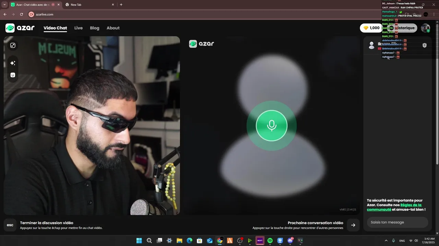
Task: Open File Explorer from taskbar
Action: (x=179, y=241)
